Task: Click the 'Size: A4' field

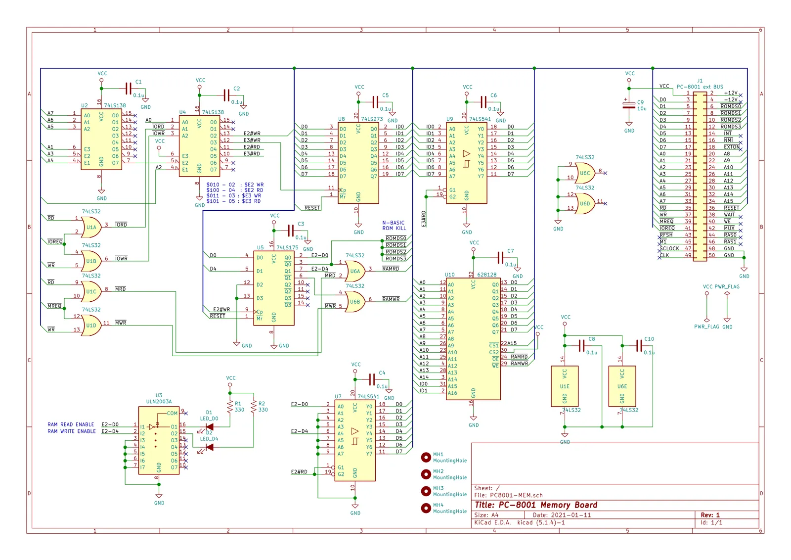Action: pos(486,515)
